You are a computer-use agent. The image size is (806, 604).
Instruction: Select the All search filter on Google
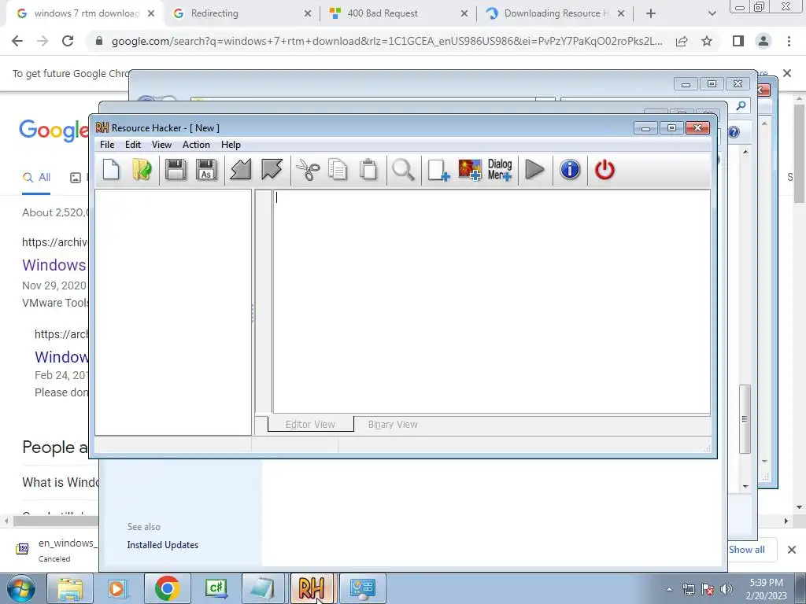(x=36, y=178)
